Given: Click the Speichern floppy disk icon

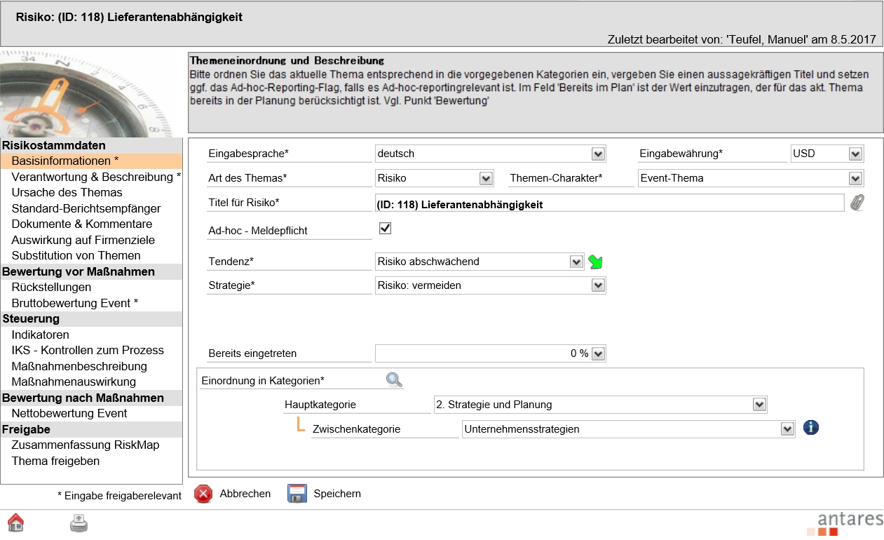Looking at the screenshot, I should [297, 494].
